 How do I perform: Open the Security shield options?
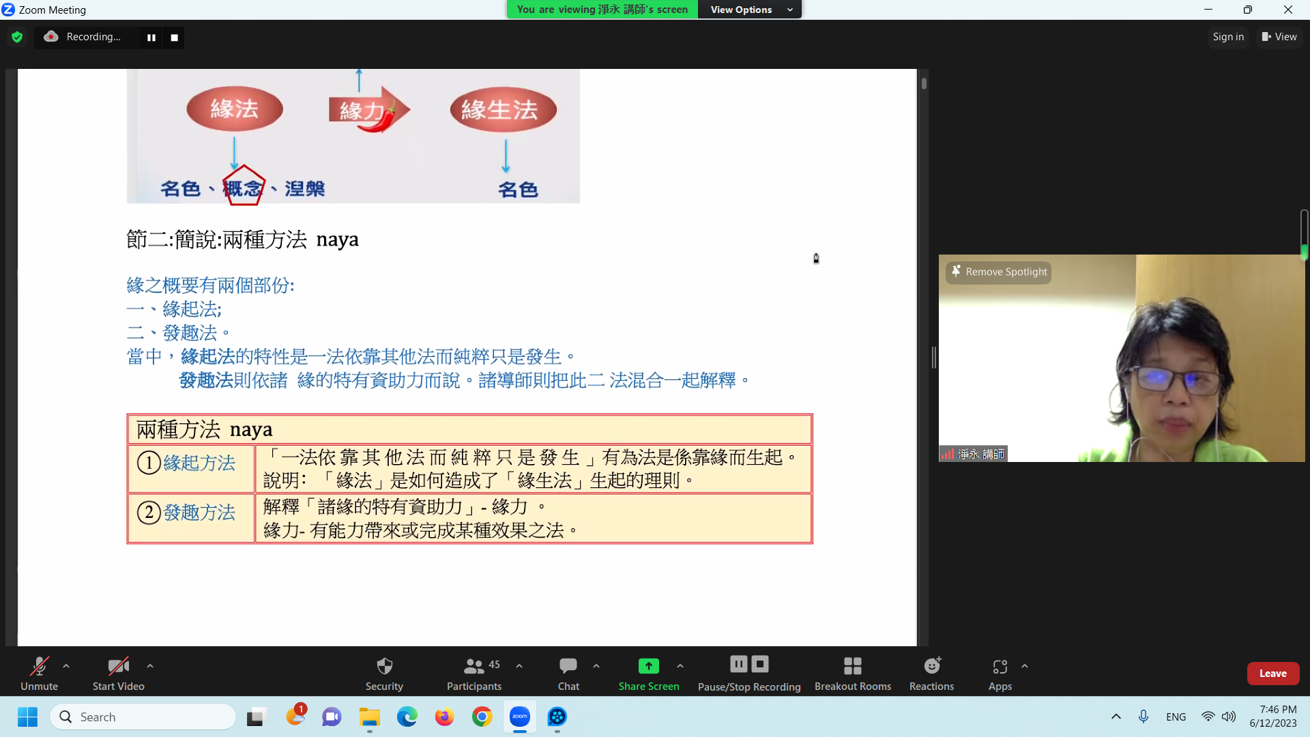(384, 673)
